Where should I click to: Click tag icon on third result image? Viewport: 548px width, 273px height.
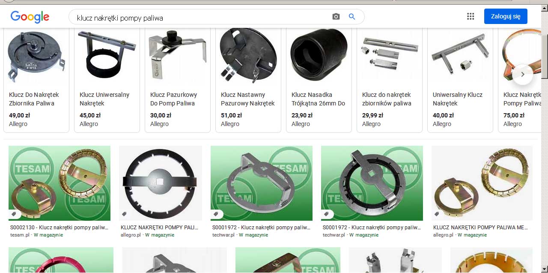click(216, 214)
